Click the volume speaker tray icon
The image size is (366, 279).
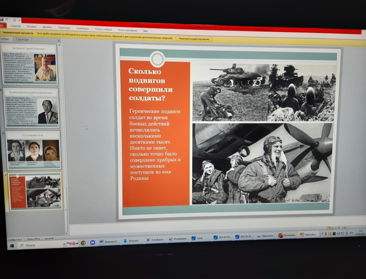[338, 233]
